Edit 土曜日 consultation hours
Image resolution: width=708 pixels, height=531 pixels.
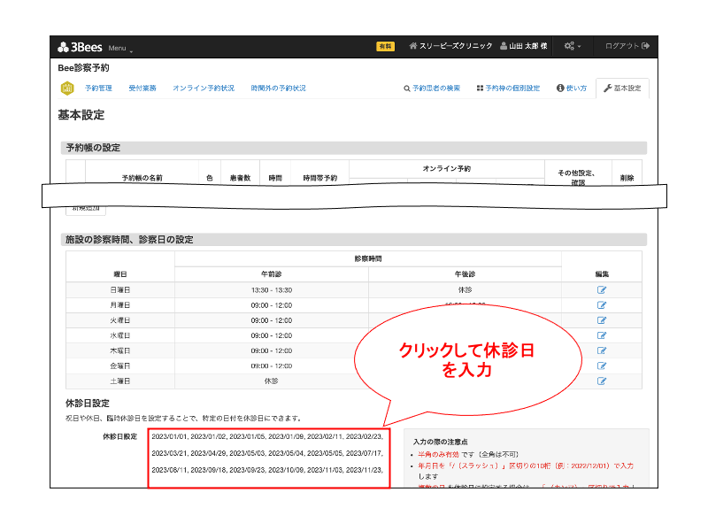click(x=602, y=381)
